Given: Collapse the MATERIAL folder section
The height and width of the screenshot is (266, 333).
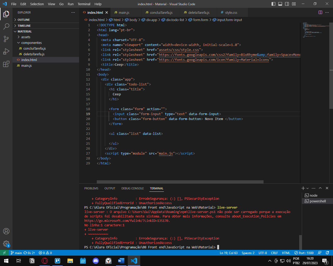Looking at the screenshot, I should click(46, 31).
